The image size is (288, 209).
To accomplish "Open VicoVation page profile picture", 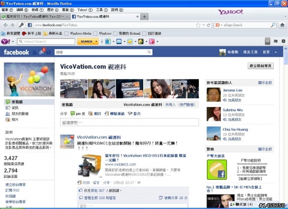I will (x=29, y=79).
